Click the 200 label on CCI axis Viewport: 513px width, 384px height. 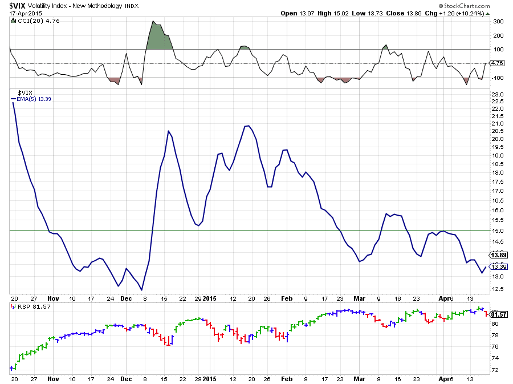498,36
